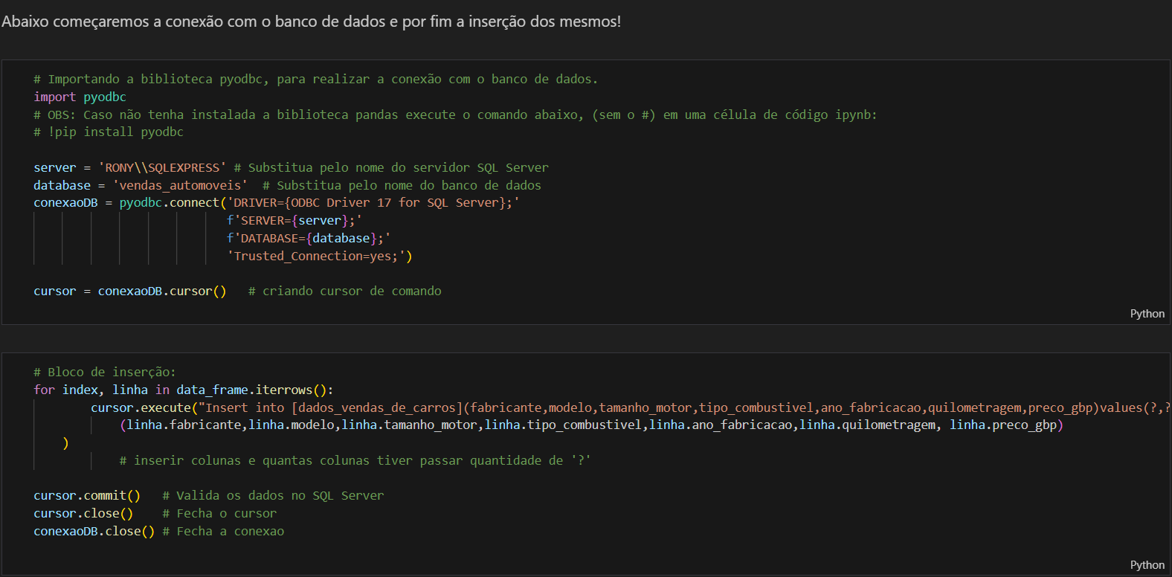Click the '# !pip install pyodbc' comment

pyautogui.click(x=109, y=132)
